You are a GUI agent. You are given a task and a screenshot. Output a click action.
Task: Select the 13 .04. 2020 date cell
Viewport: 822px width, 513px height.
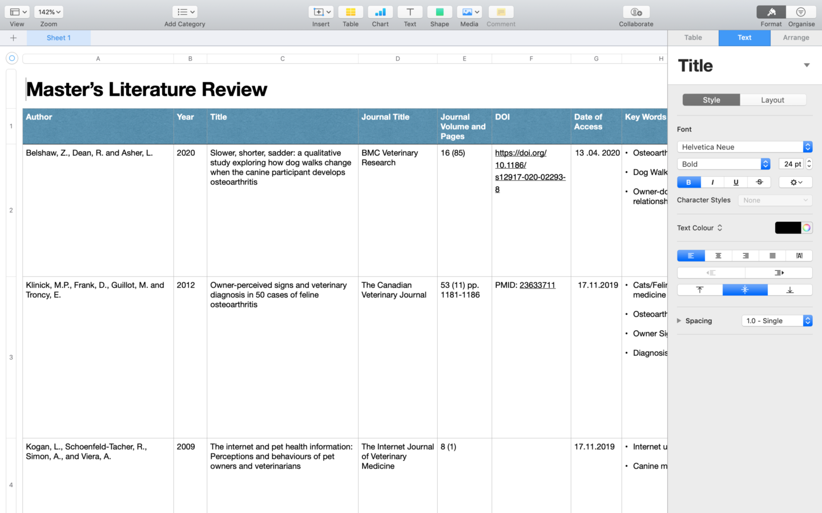597,210
